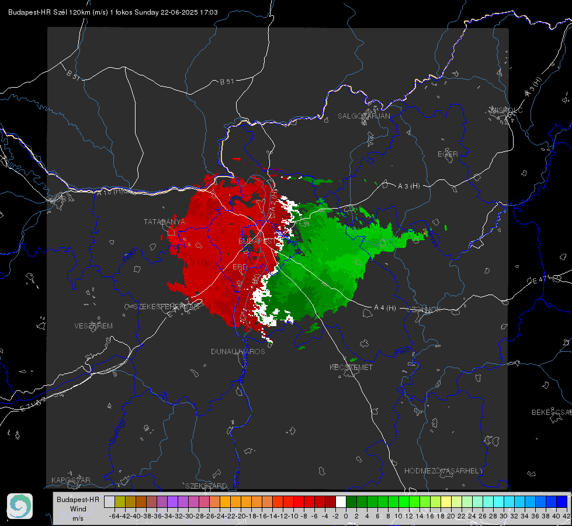Select the SZEKSZARD city label
Viewport: 572px width, 526px height.
pos(206,486)
